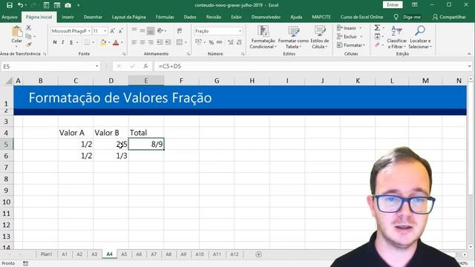The height and width of the screenshot is (267, 475).
Task: Click Merge and Center icon
Action: (180, 42)
